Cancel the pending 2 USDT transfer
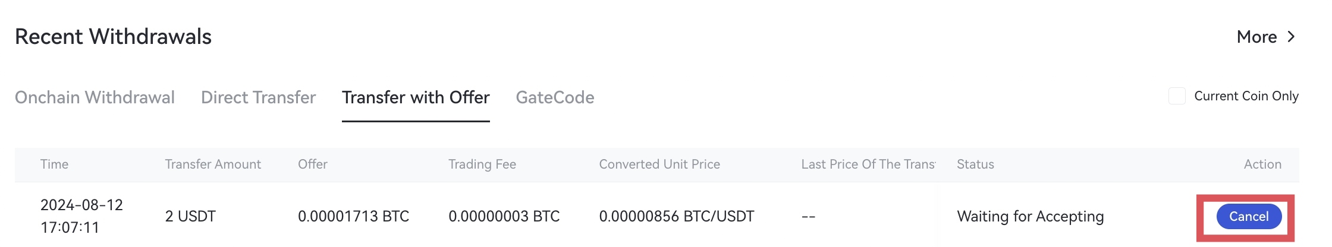Viewport: 1332px width, 247px height. point(1248,217)
